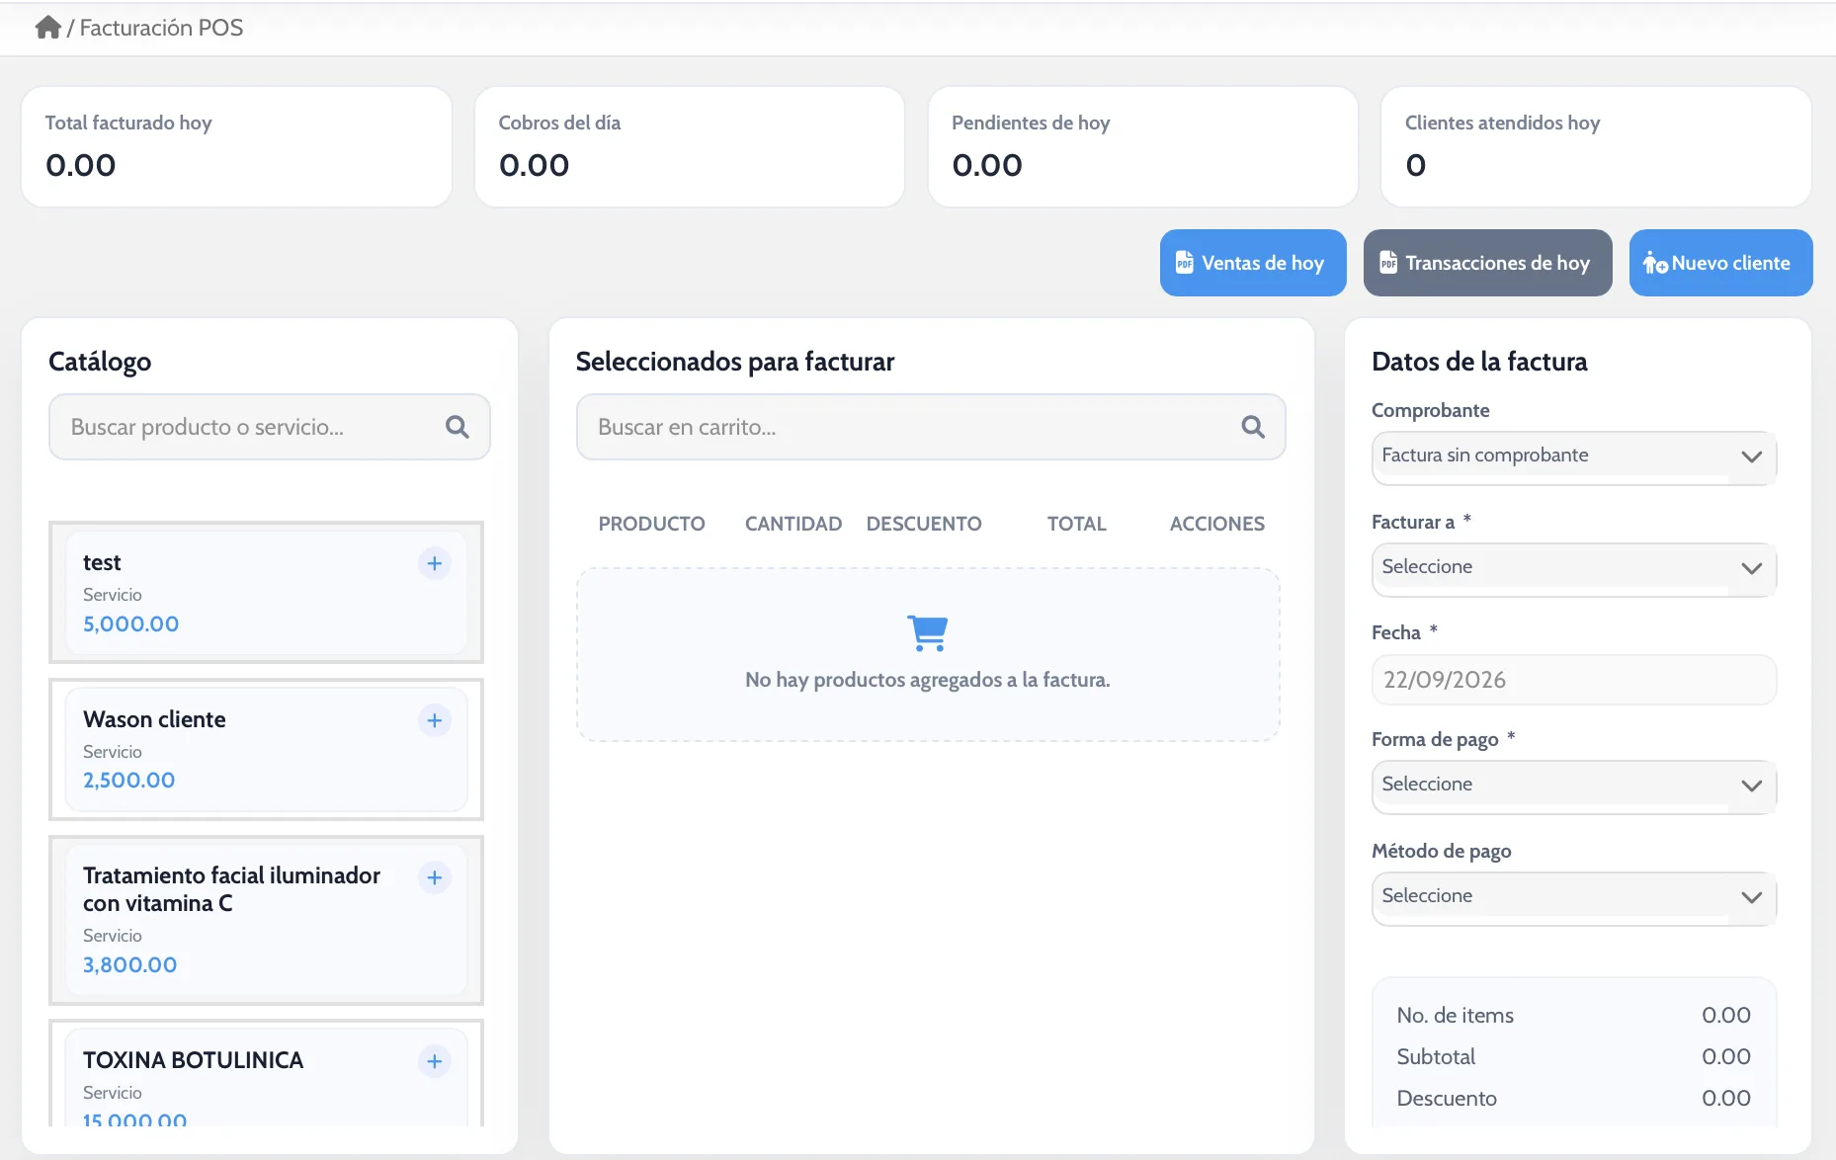Image resolution: width=1836 pixels, height=1160 pixels.
Task: Expand the Facturar a dropdown
Action: point(1574,568)
